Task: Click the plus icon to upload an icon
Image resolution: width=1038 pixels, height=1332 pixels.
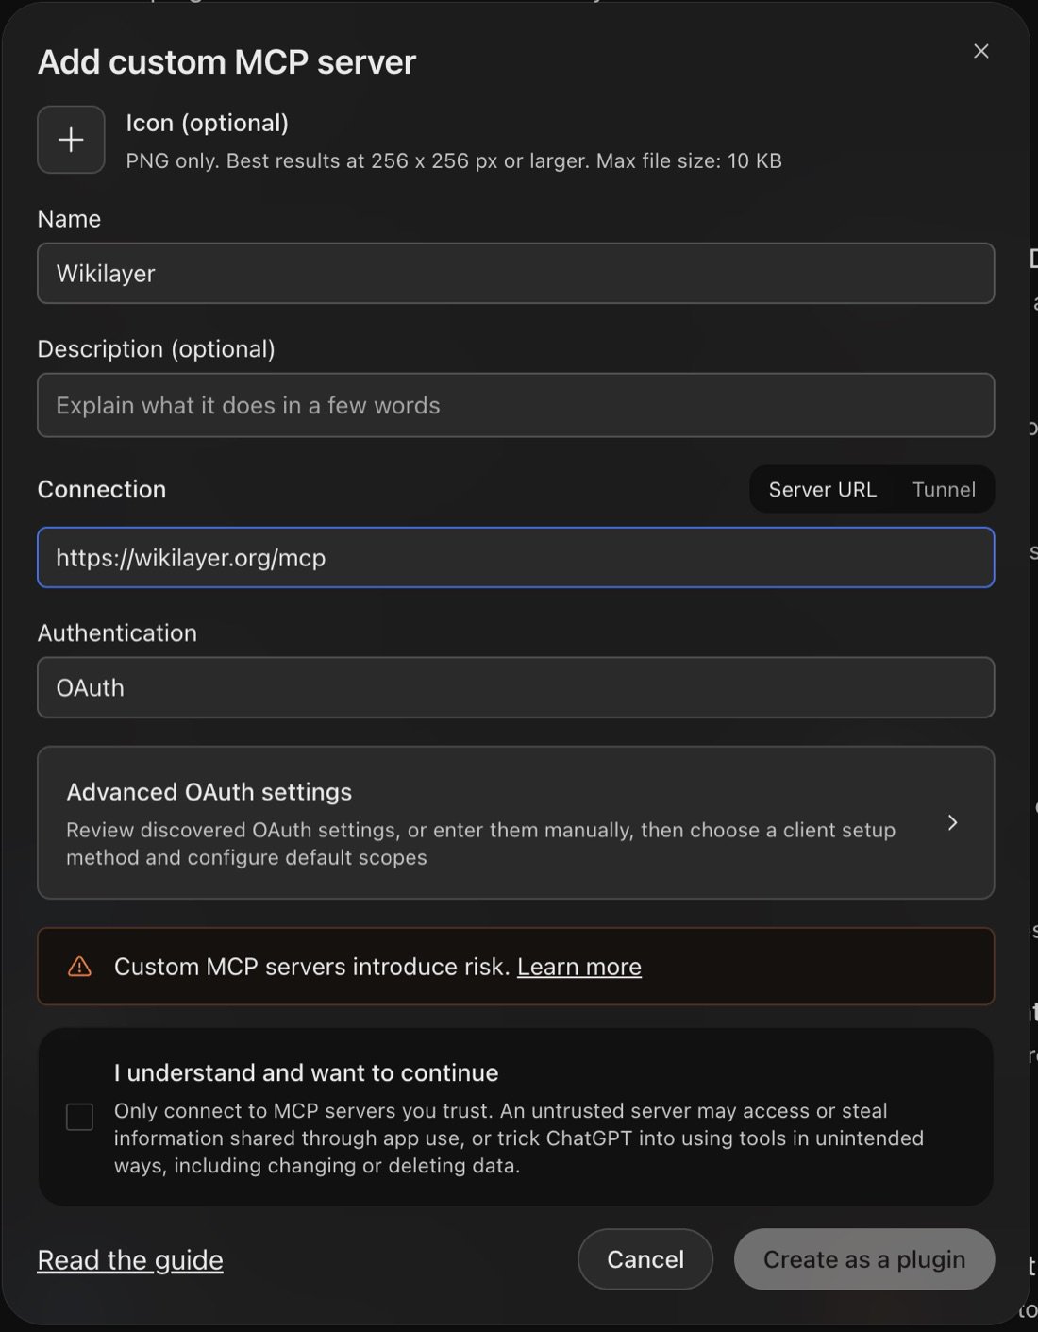Action: pos(71,140)
